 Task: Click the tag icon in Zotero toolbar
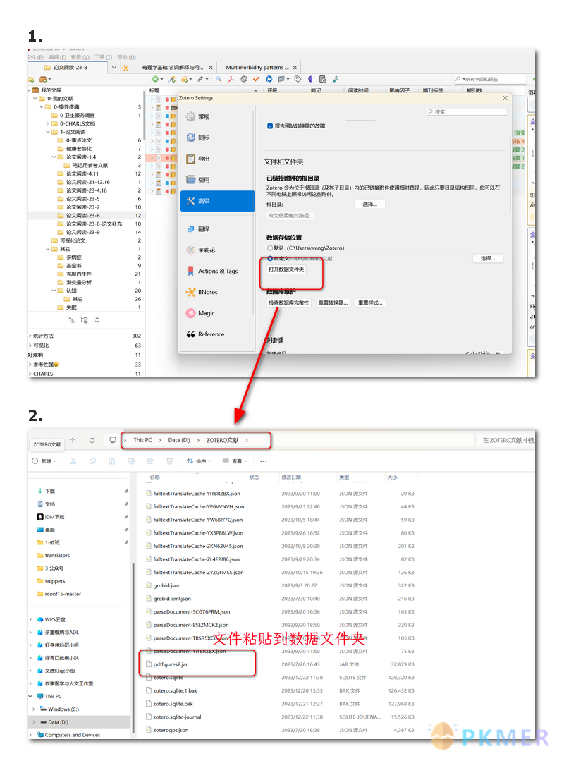(x=298, y=80)
